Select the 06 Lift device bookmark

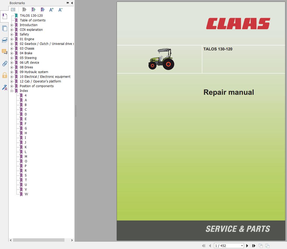[29, 63]
